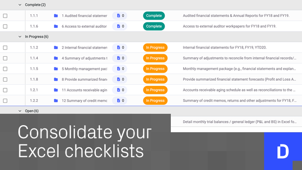Click the orange In Progress badge in row 1.2.1
The image size is (302, 170).
tap(155, 90)
